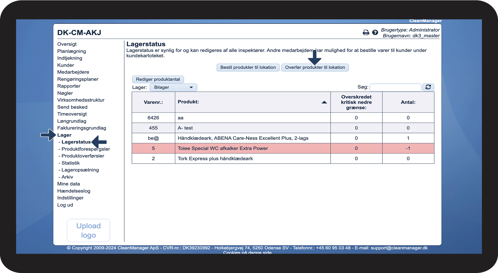Go to Planlægning in the sidebar
Screen dimensions: 498x273
tap(72, 51)
